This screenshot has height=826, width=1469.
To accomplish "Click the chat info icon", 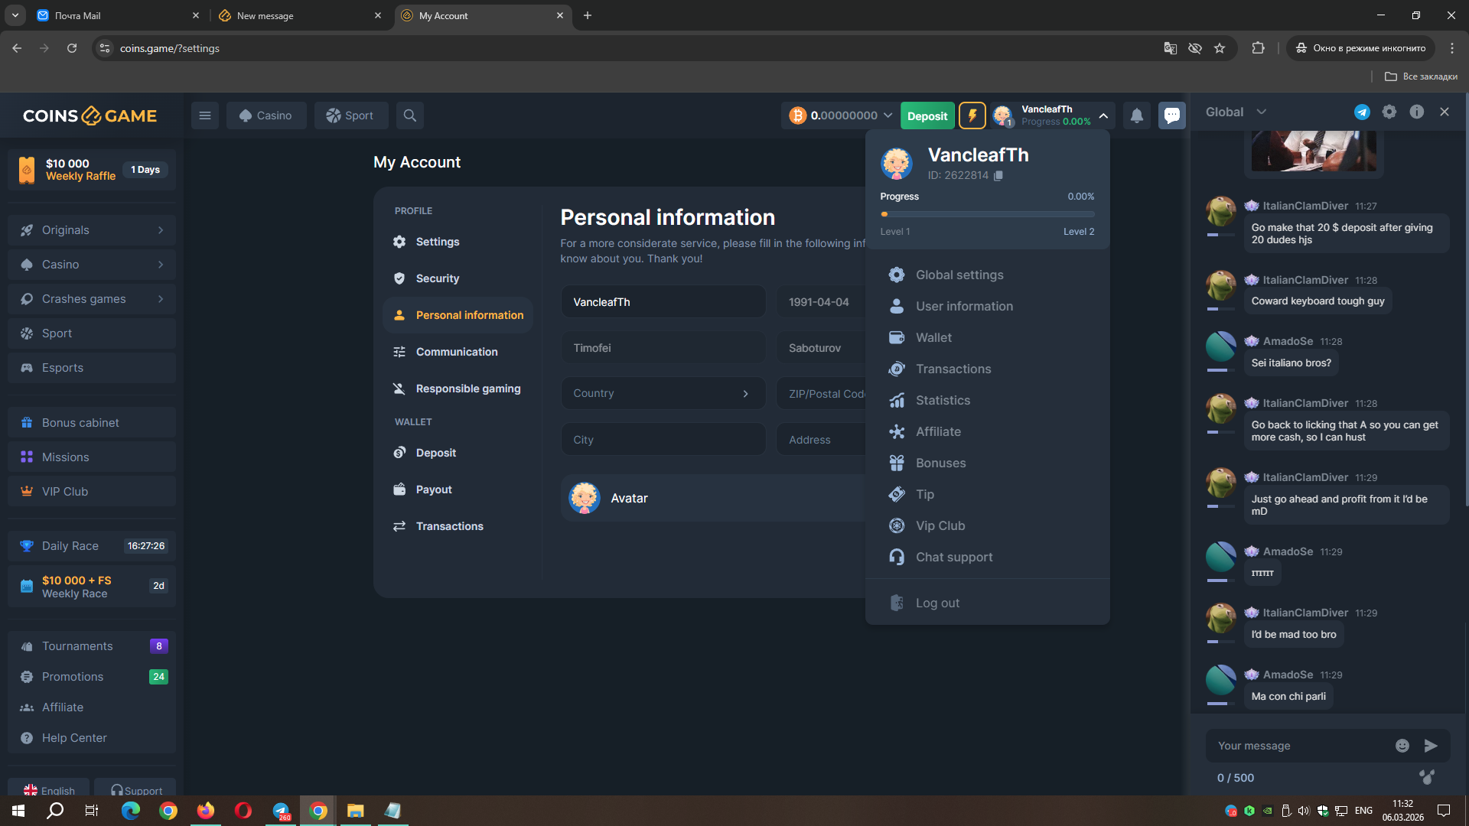I will coord(1417,112).
